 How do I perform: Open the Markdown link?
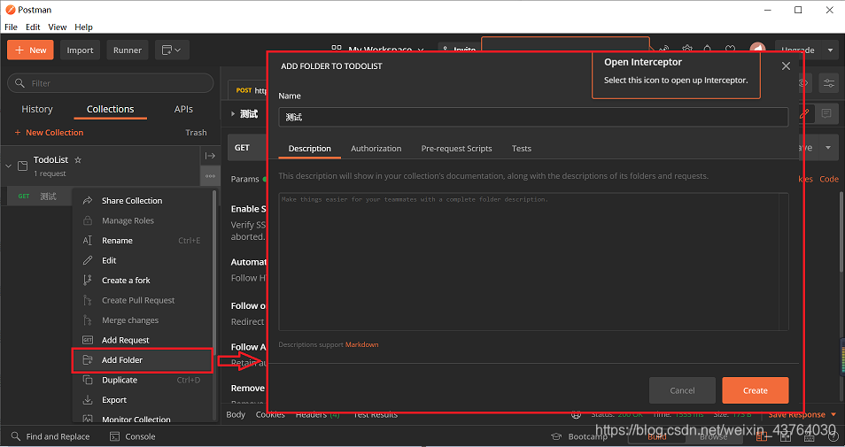point(361,344)
